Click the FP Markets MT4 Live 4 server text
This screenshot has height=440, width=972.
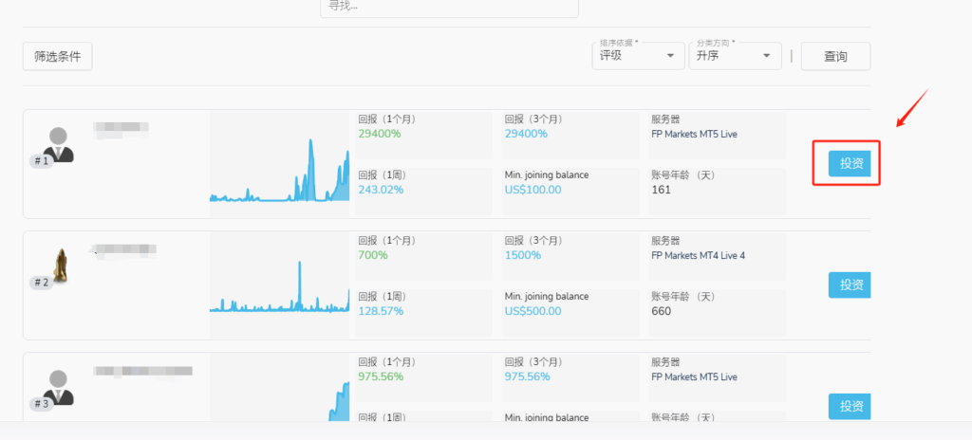tap(698, 255)
